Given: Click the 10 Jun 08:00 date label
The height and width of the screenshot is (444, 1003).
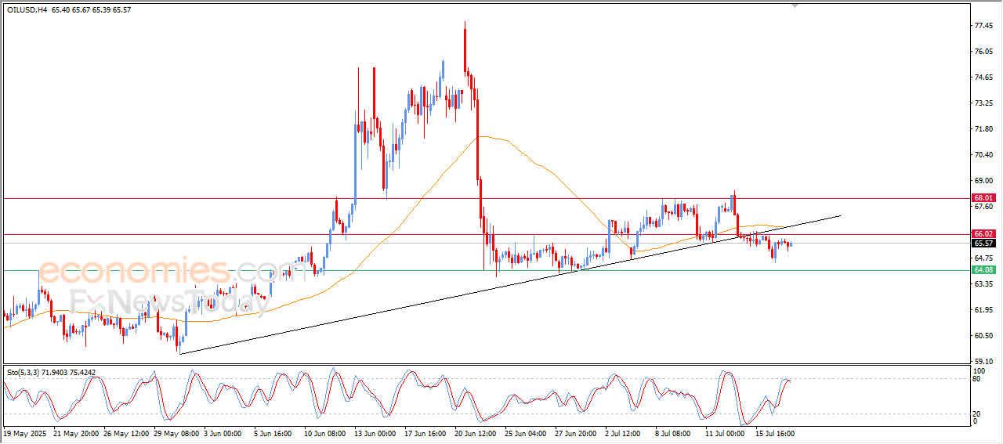Looking at the screenshot, I should pos(326,432).
